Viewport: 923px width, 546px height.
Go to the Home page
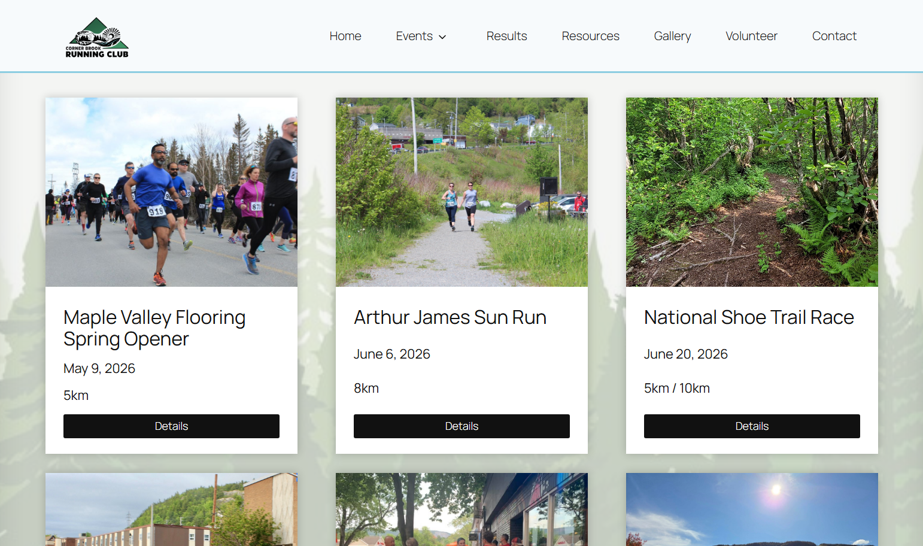point(345,36)
